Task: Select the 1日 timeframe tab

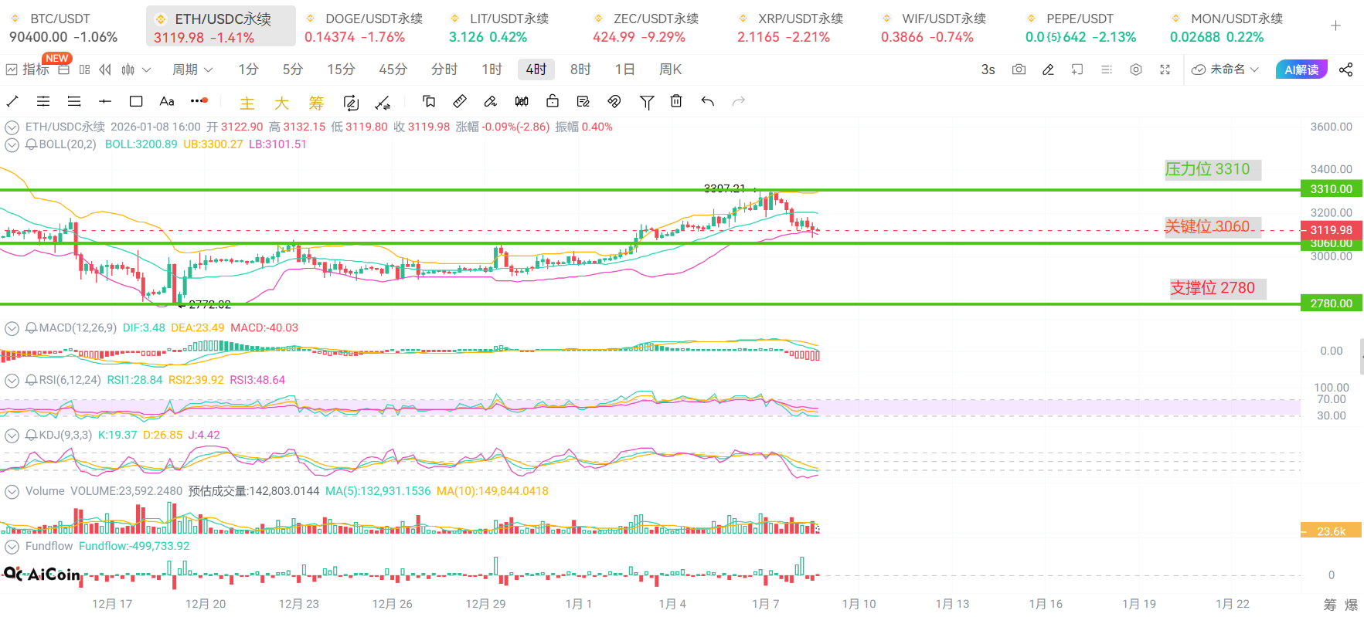Action: point(624,69)
